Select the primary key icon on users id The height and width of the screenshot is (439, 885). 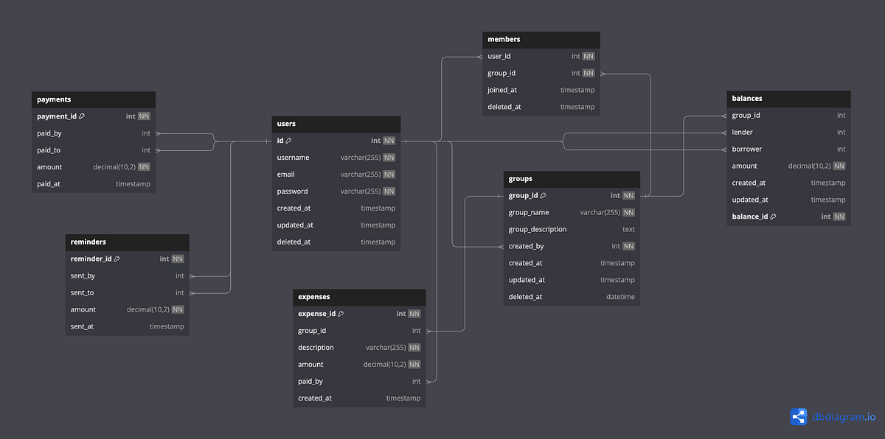pos(289,140)
